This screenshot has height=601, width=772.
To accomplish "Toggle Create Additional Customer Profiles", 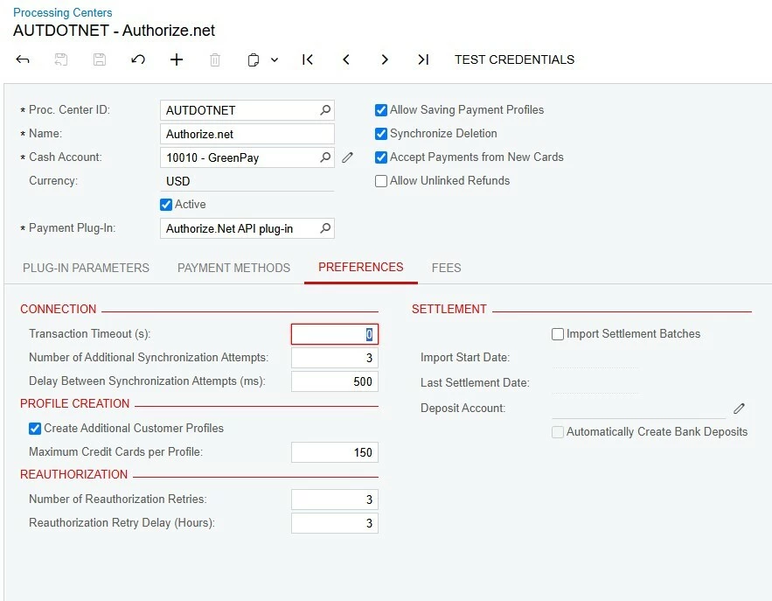I will click(34, 428).
